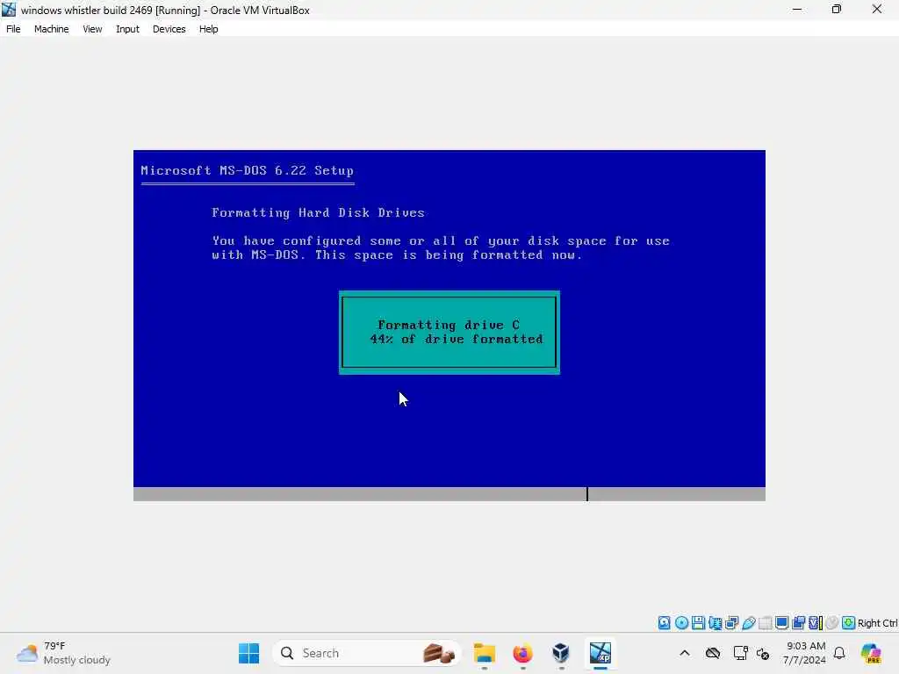This screenshot has width=899, height=674.
Task: Click the Right Ctrl host key label
Action: pos(877,623)
